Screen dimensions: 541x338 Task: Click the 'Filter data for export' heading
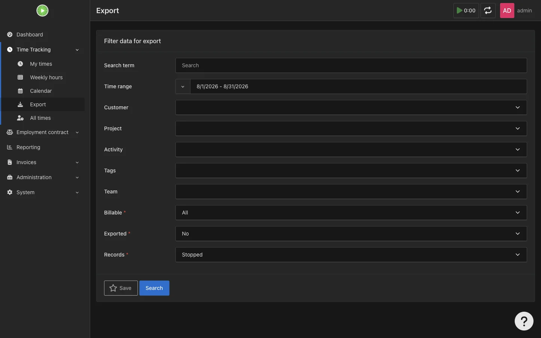tap(132, 41)
